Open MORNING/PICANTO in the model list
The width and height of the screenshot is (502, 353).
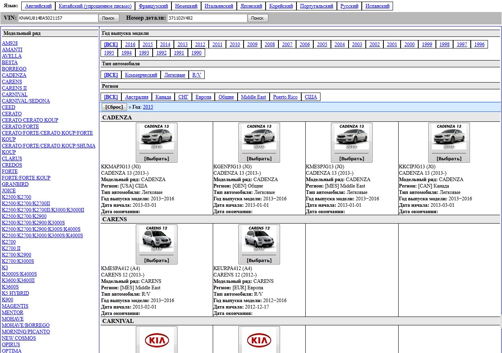tap(26, 332)
